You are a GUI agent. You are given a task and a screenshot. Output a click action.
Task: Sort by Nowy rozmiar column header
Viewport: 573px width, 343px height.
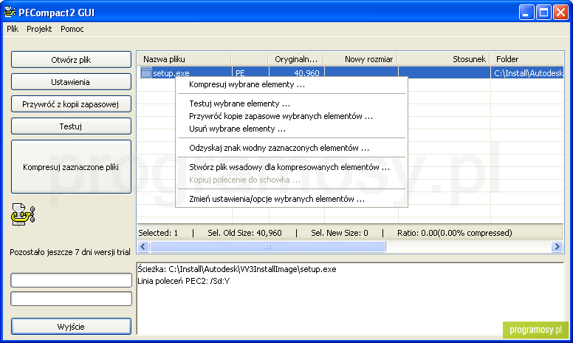[360, 59]
